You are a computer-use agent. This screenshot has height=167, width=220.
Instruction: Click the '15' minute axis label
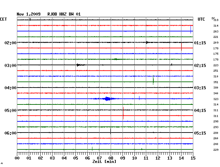[x=193, y=158]
